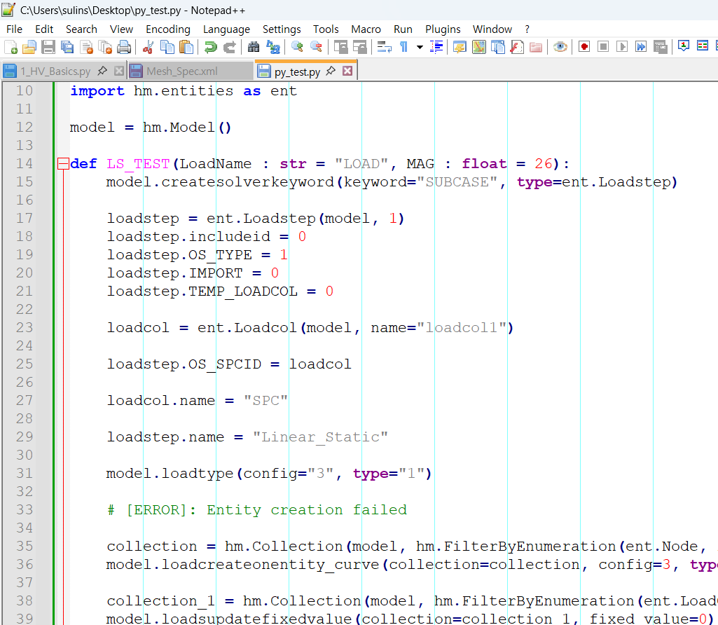
Task: Undo the last edit
Action: click(x=211, y=47)
